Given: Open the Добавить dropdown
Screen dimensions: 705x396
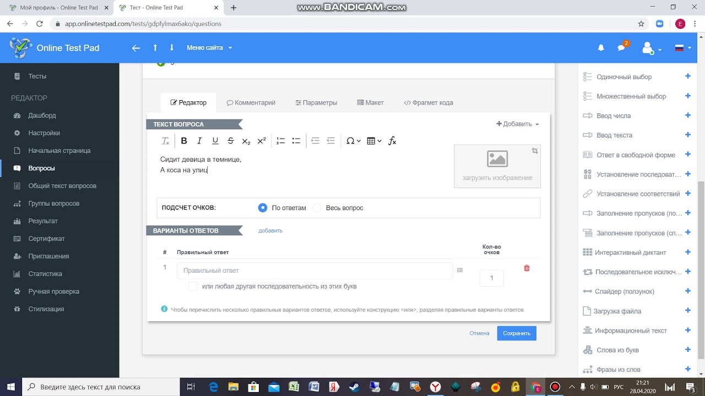Looking at the screenshot, I should pyautogui.click(x=518, y=124).
